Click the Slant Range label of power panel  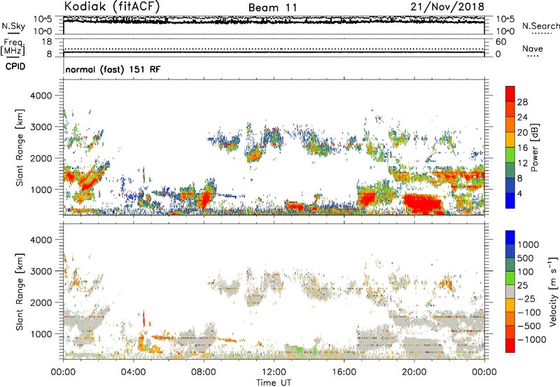click(20, 147)
